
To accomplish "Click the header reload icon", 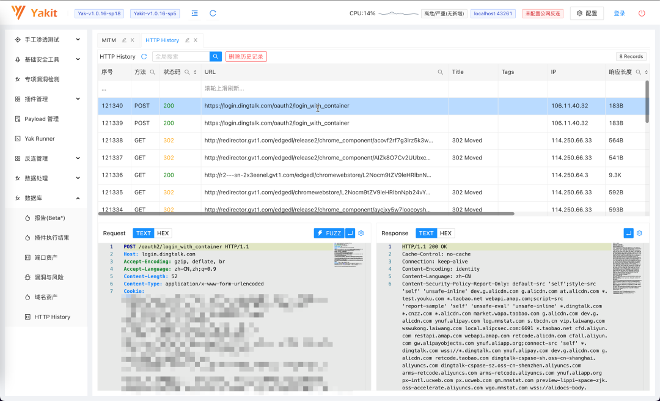I will pyautogui.click(x=213, y=13).
